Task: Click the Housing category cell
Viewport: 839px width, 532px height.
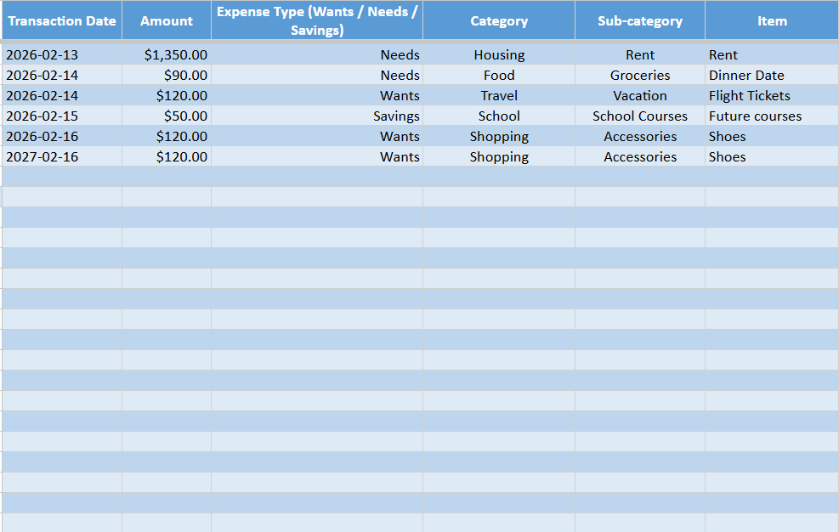Action: point(499,54)
